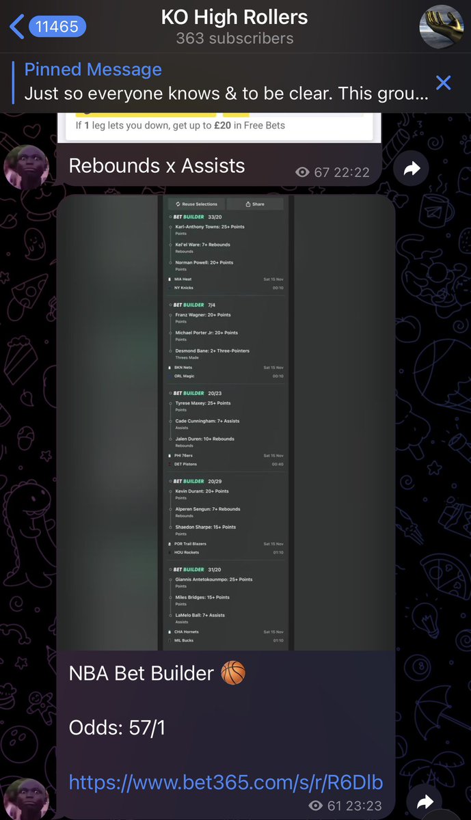Tap 'Tyrese Maxey: 25+ Points' selection
Screen dimensions: 471x820
coord(203,403)
